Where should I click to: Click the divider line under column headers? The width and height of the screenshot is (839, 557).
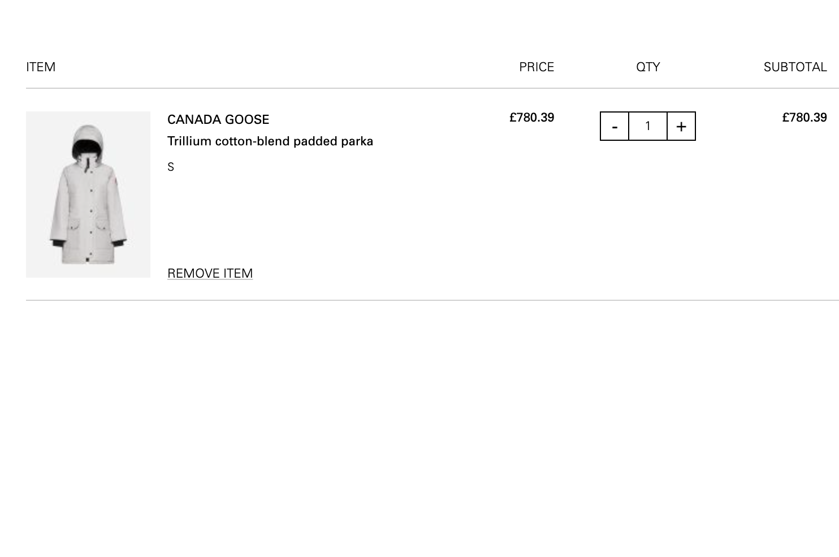(x=396, y=88)
